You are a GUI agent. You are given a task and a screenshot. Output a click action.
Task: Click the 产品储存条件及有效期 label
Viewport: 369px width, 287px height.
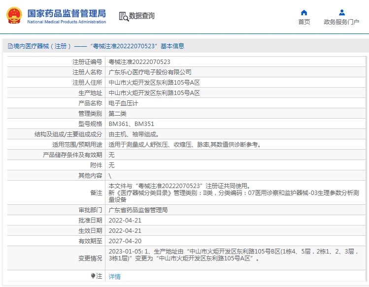point(72,155)
